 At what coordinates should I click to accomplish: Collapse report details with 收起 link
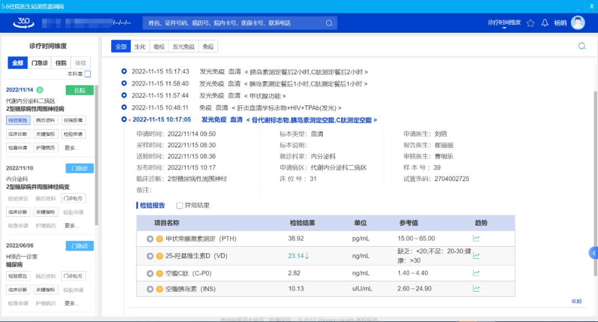click(x=576, y=301)
